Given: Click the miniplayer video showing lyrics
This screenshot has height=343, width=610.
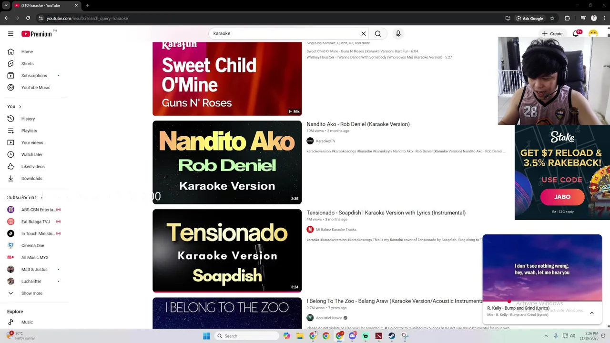Looking at the screenshot, I should click(x=542, y=268).
